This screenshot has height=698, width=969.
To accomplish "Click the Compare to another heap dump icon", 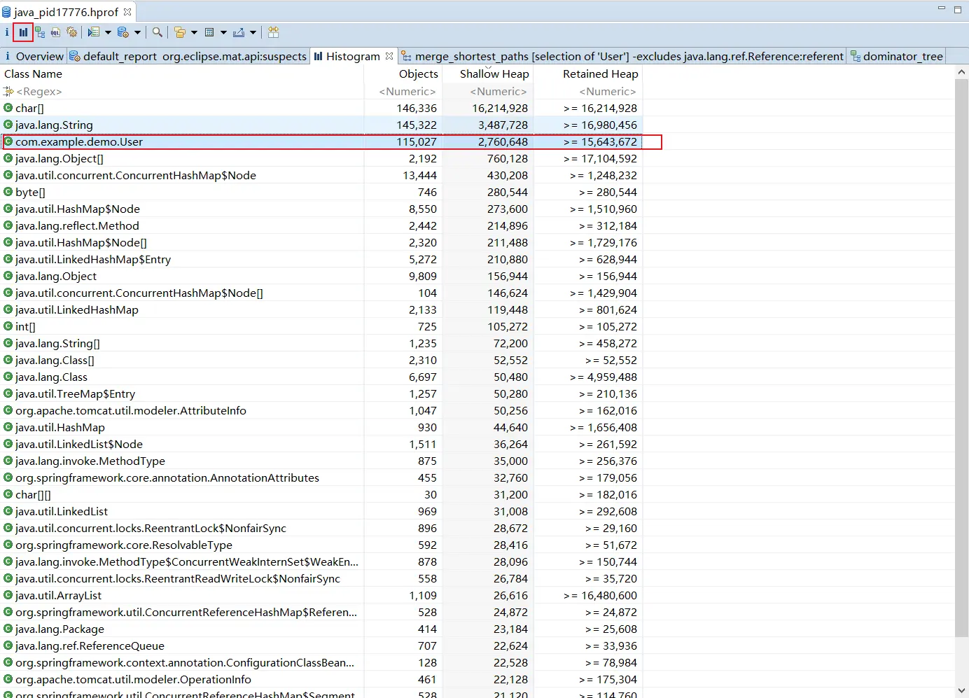I will point(274,32).
